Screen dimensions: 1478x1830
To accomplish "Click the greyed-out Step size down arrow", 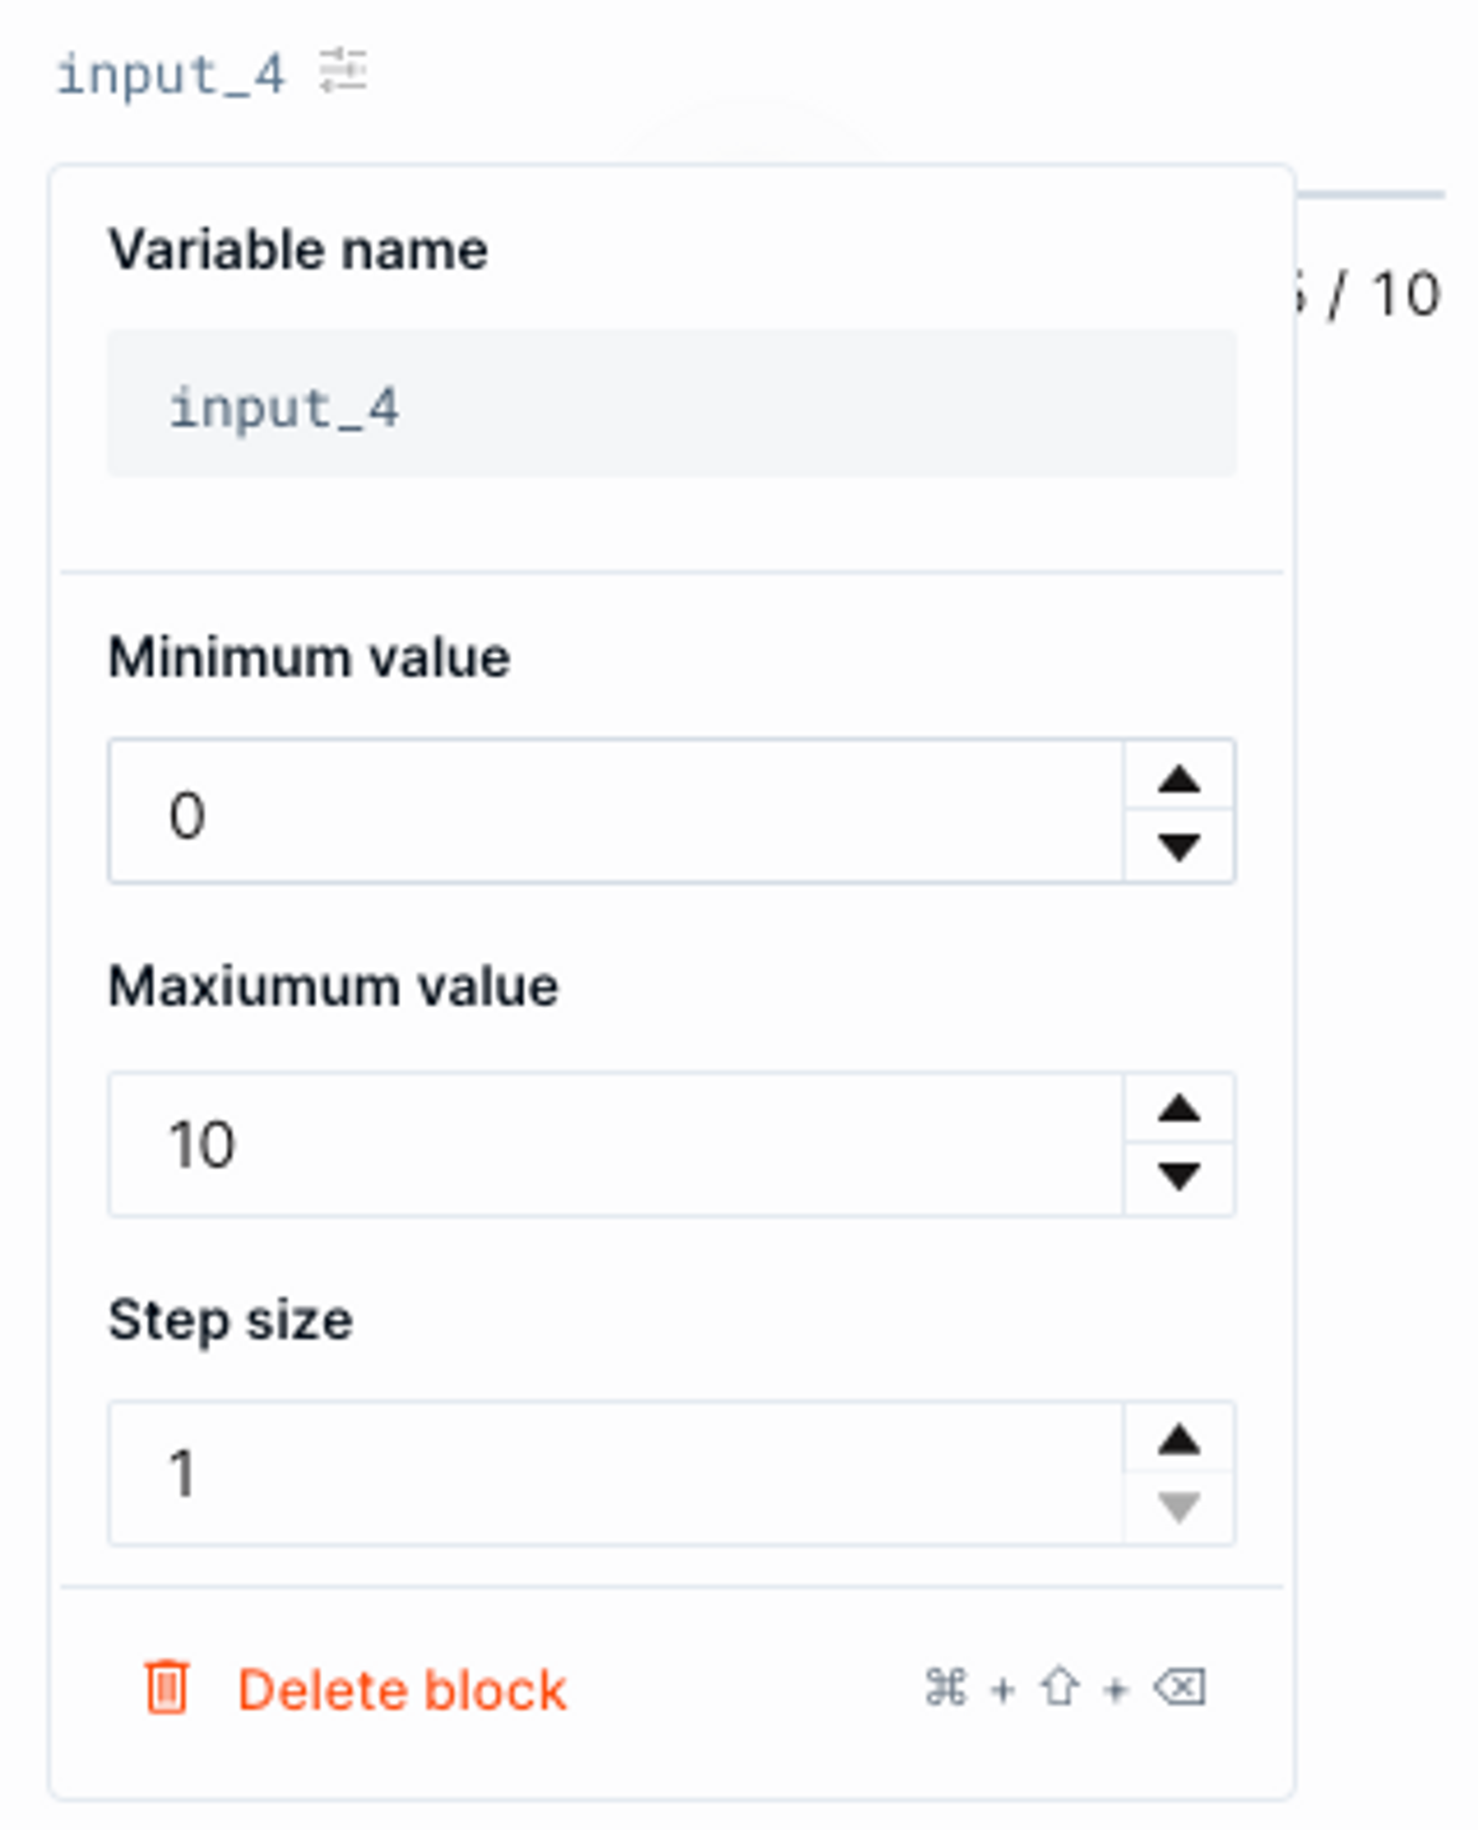I will point(1179,1507).
